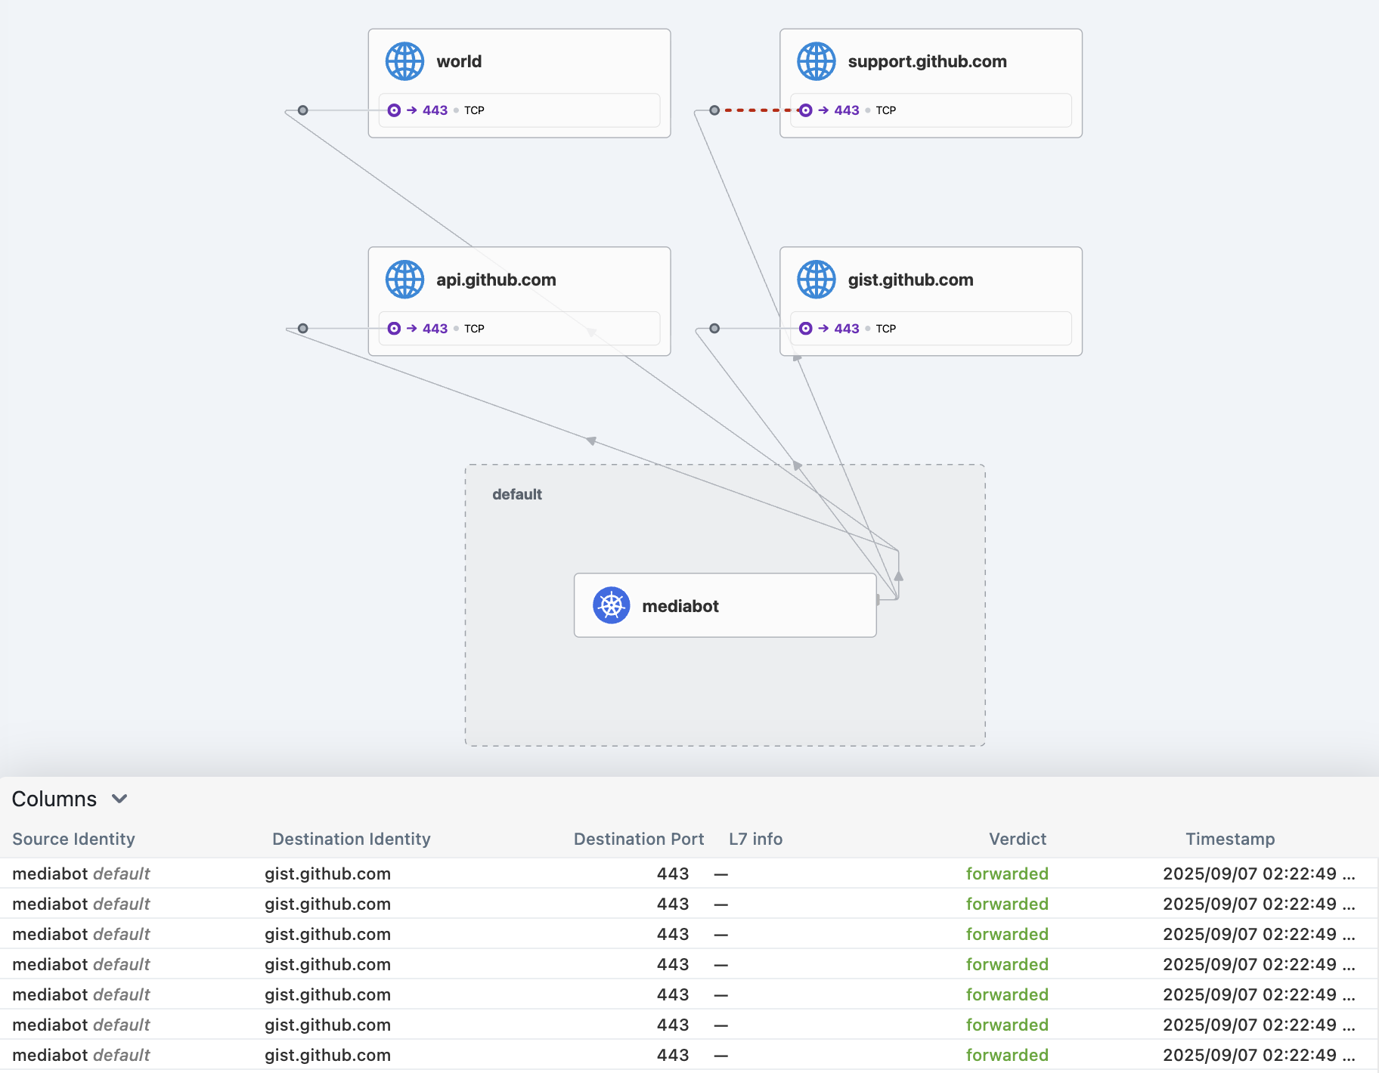Screen dimensions: 1379x1073
Task: Open the Columns dropdown
Action: click(x=70, y=799)
